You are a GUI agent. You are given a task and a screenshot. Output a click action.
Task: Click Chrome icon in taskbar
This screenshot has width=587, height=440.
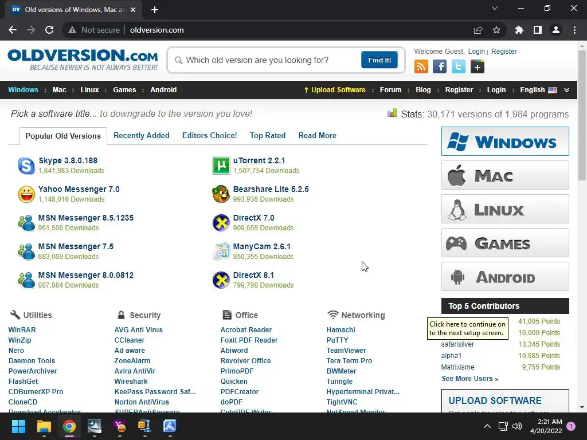click(x=69, y=426)
